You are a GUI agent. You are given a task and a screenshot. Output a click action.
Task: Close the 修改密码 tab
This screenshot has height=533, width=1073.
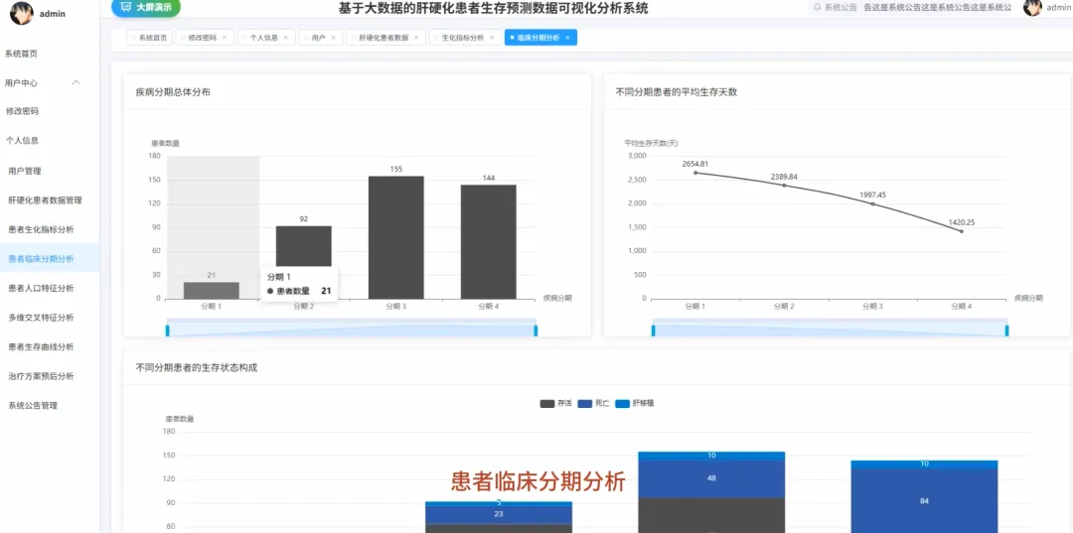point(224,38)
